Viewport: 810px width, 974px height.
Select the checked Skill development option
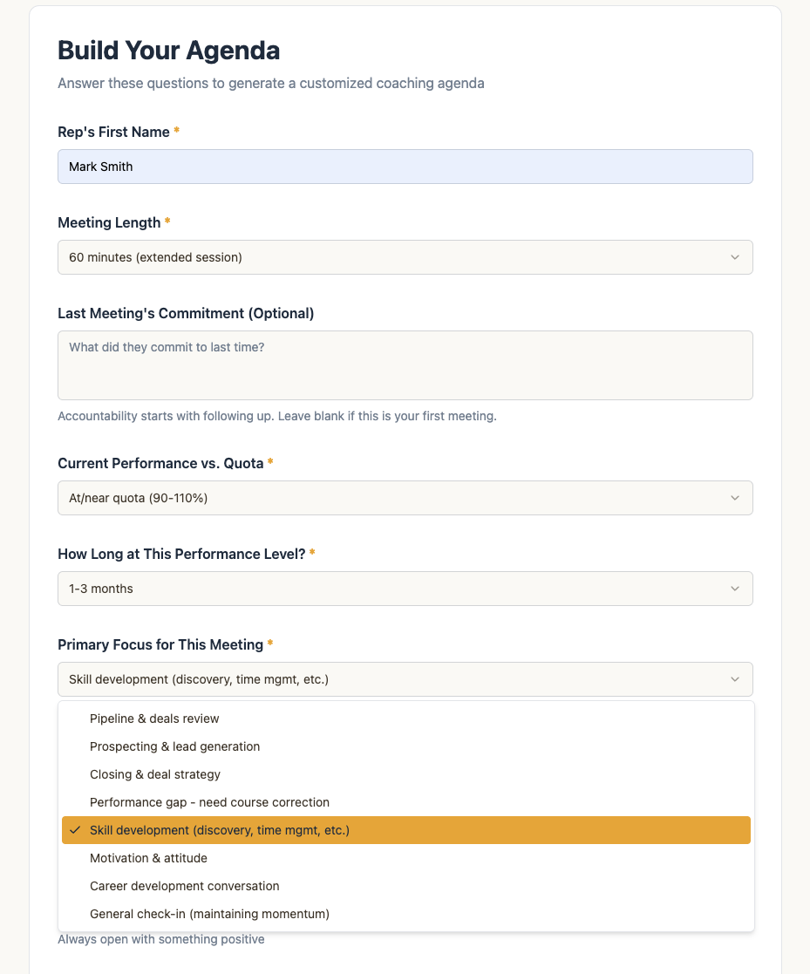220,830
